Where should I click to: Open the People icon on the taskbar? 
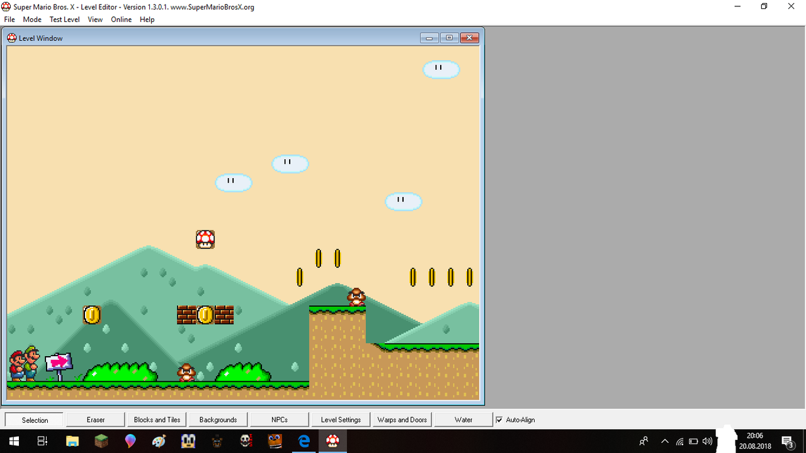644,441
